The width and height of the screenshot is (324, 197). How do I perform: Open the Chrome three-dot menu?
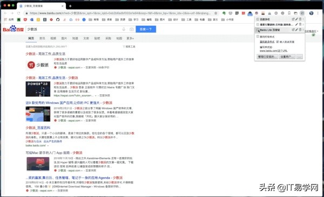[318, 13]
